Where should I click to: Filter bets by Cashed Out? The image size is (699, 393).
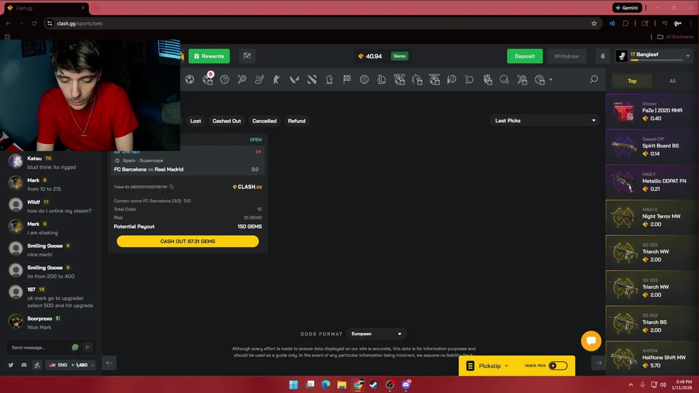(227, 121)
